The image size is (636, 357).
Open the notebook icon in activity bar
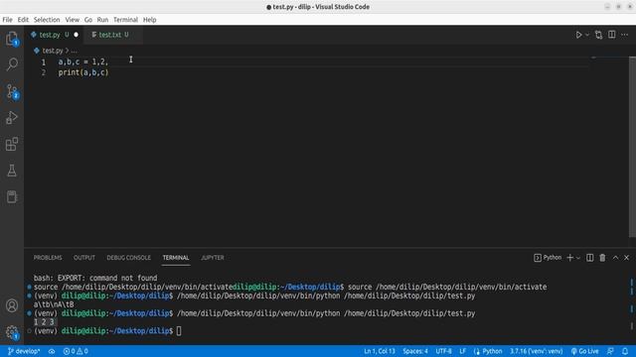(12, 197)
